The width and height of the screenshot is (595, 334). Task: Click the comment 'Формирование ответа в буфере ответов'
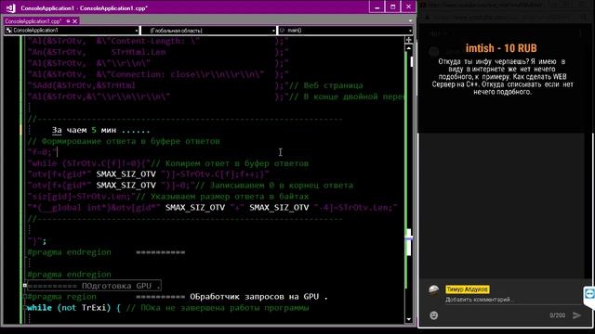point(124,141)
